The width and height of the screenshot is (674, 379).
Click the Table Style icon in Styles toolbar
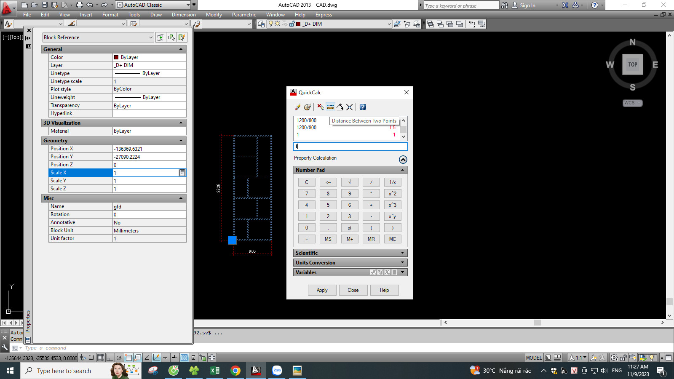(134, 24)
